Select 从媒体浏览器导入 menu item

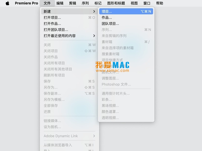click(69, 145)
